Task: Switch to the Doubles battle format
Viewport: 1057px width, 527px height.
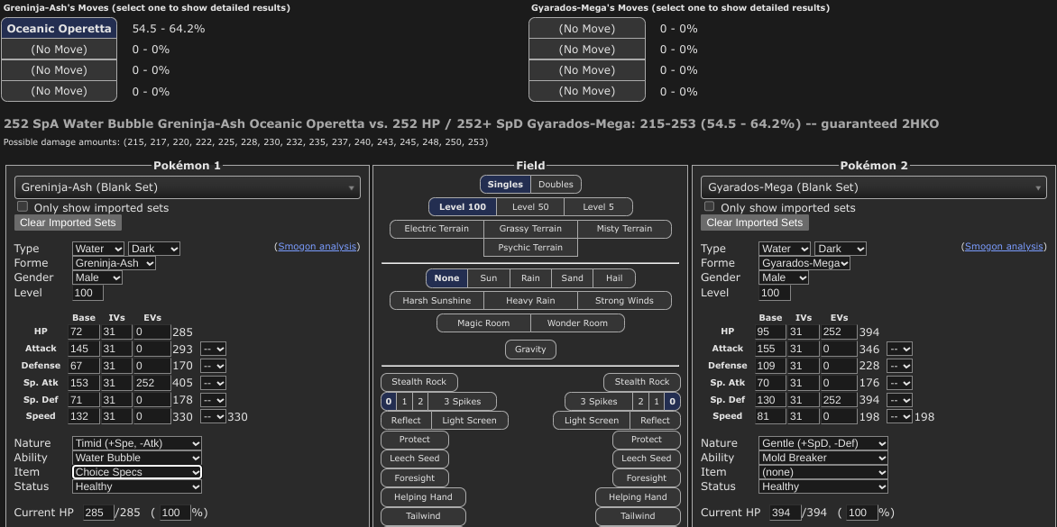Action: tap(556, 185)
